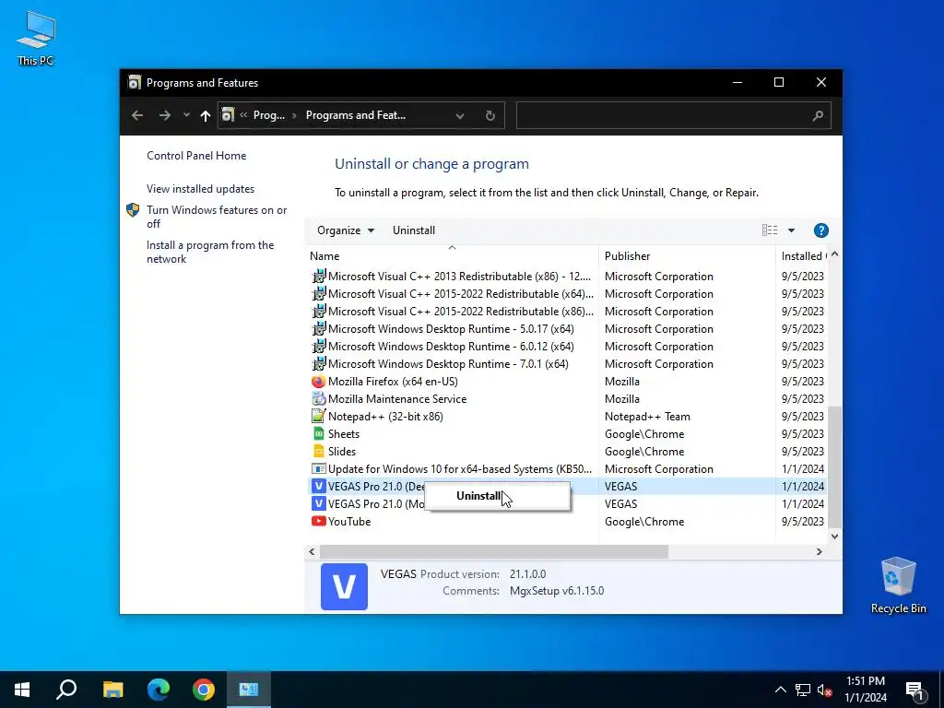Sort by the Installed On column header
Image resolution: width=944 pixels, height=708 pixels.
(803, 256)
